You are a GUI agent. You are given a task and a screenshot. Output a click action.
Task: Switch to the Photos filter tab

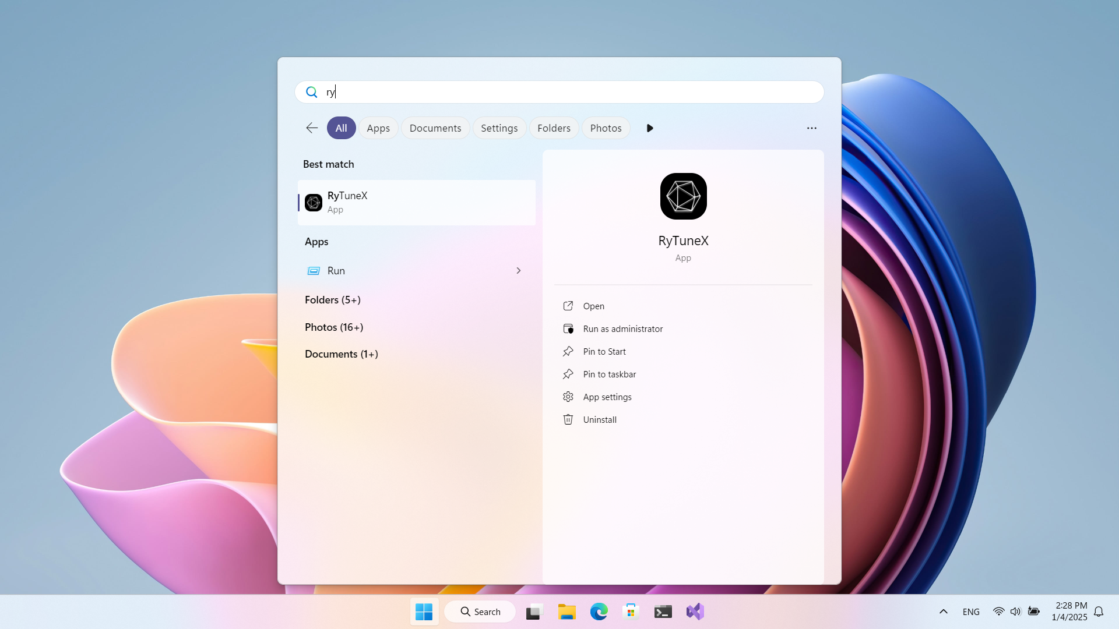[x=606, y=128]
